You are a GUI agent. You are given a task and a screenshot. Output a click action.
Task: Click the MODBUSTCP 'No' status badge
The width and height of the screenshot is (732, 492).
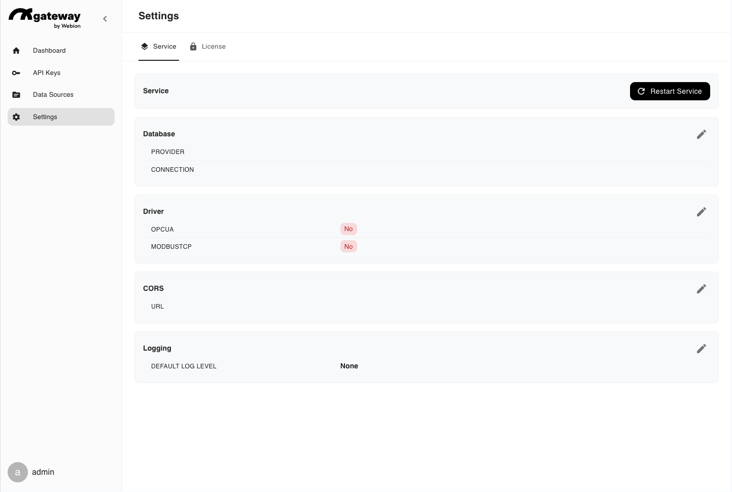coord(348,247)
